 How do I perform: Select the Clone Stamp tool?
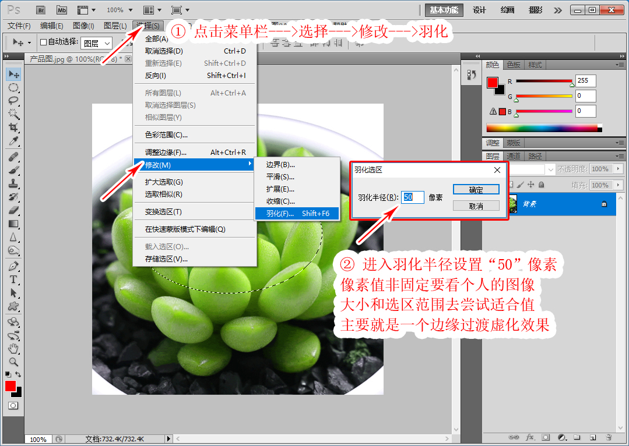pos(13,183)
